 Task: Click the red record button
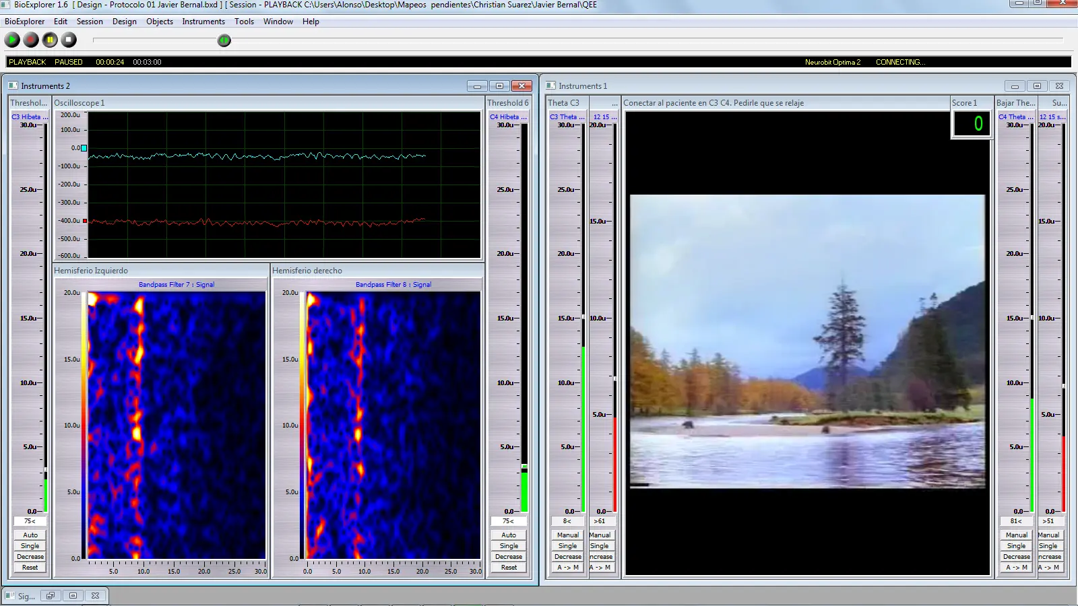click(x=31, y=40)
